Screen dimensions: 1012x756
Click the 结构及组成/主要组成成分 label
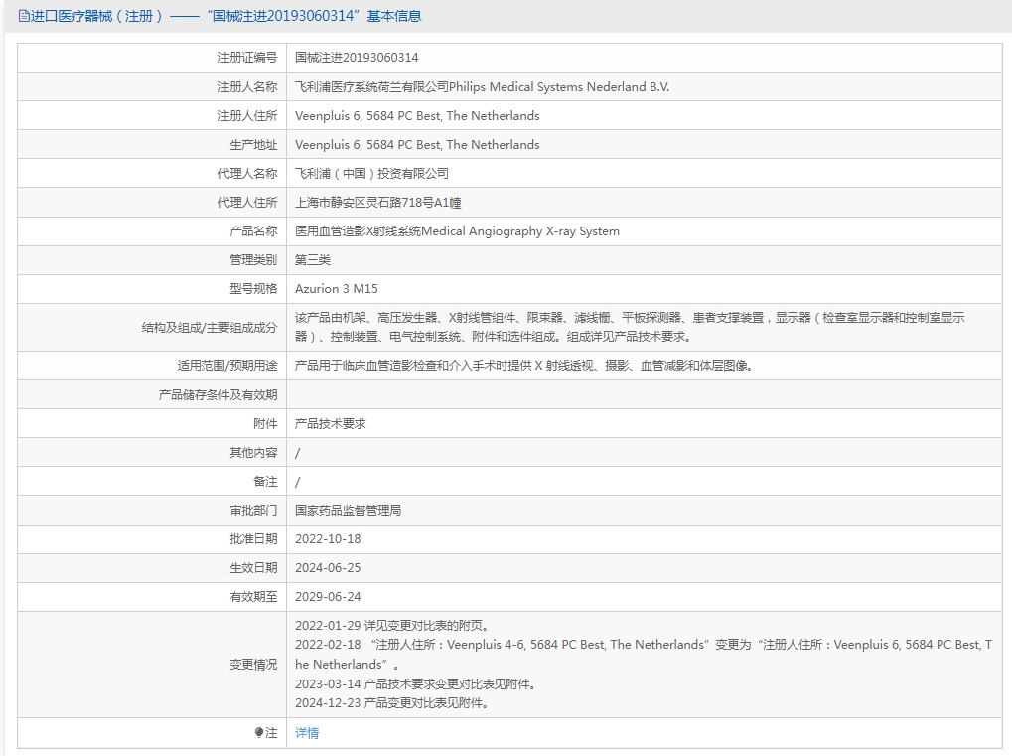(210, 327)
